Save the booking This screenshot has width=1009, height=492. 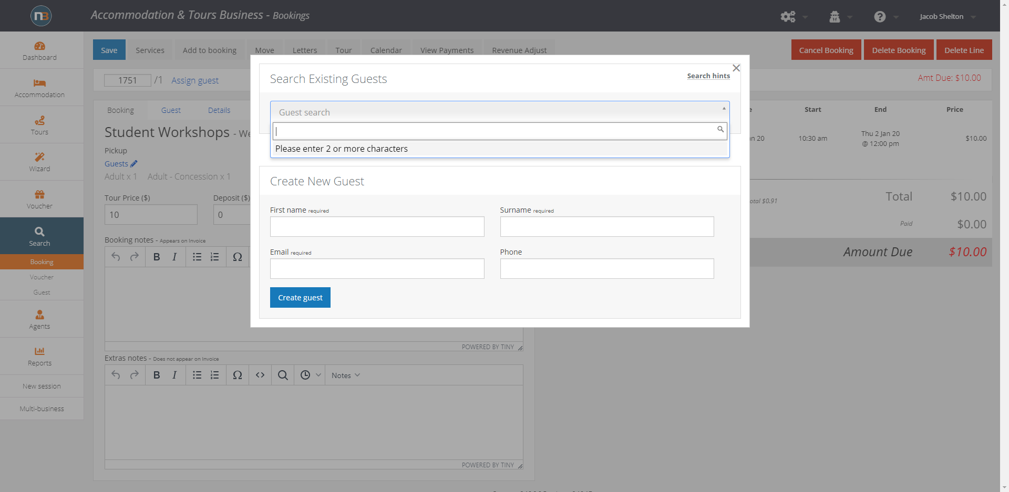click(x=109, y=50)
